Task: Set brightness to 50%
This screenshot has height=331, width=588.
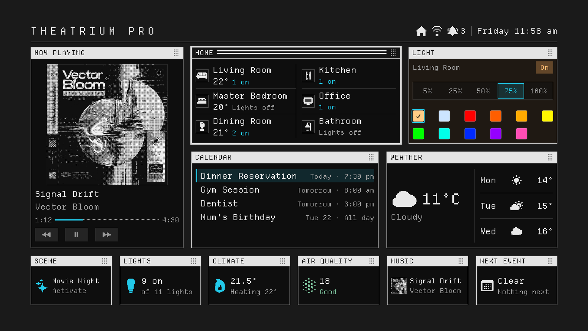Action: (x=483, y=91)
